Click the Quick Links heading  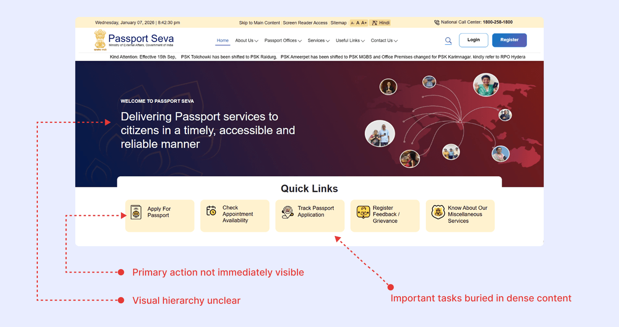(309, 189)
